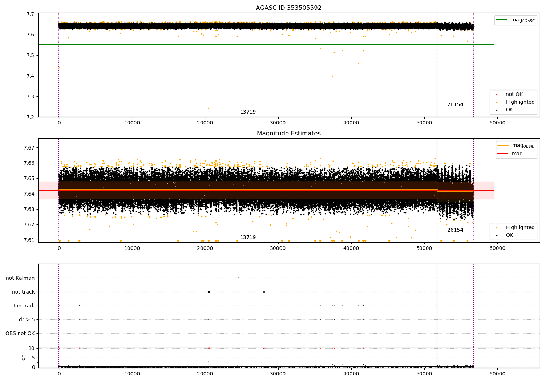Click the 13719 label in the top plot
This screenshot has width=545, height=382.
point(248,112)
